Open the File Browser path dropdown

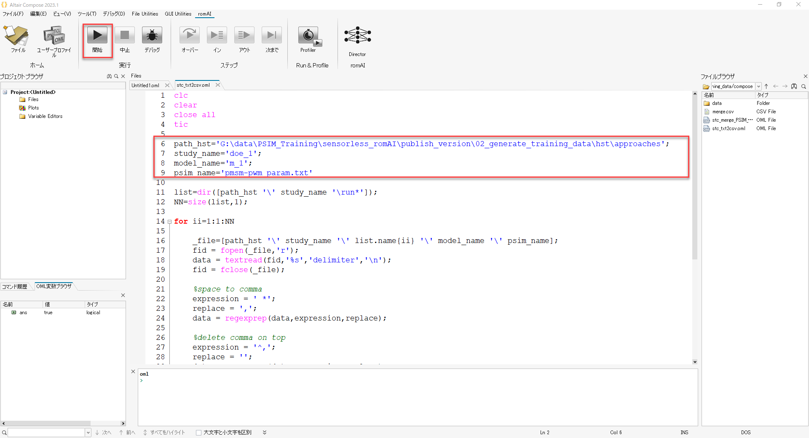(758, 86)
